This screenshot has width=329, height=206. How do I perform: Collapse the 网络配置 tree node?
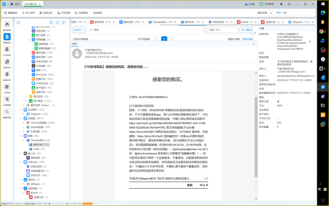29,40
